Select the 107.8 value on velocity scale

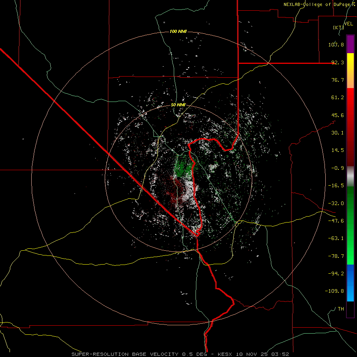pyautogui.click(x=336, y=44)
